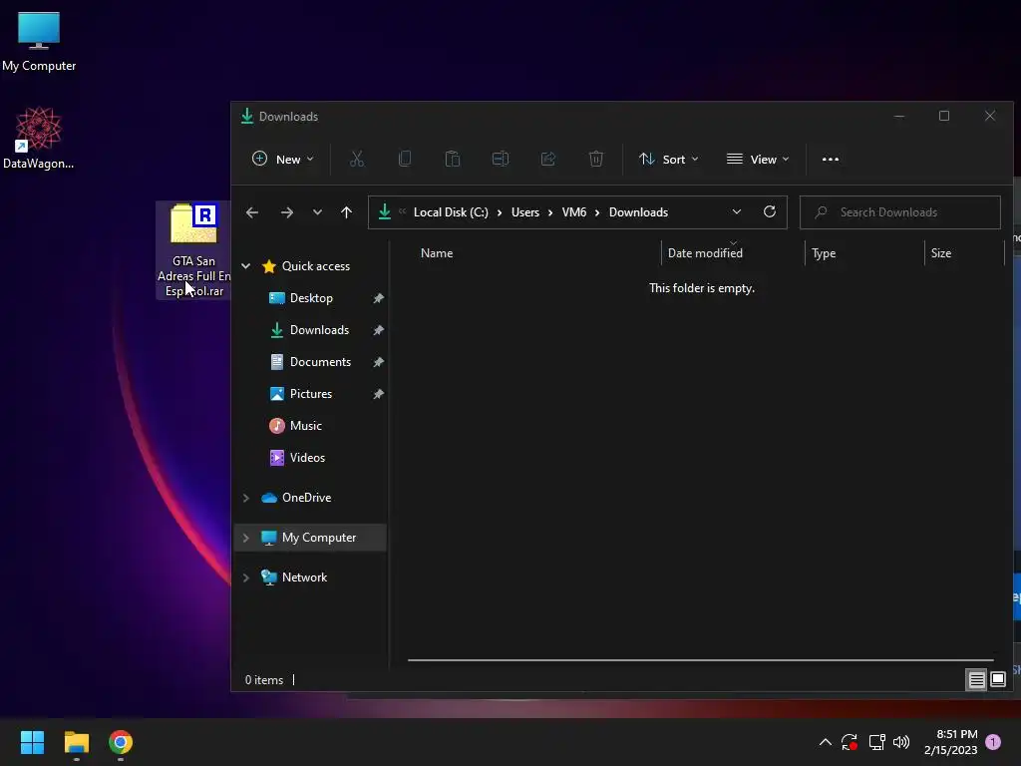Collapse the Quick access section
Image resolution: width=1021 pixels, height=766 pixels.
[246, 266]
